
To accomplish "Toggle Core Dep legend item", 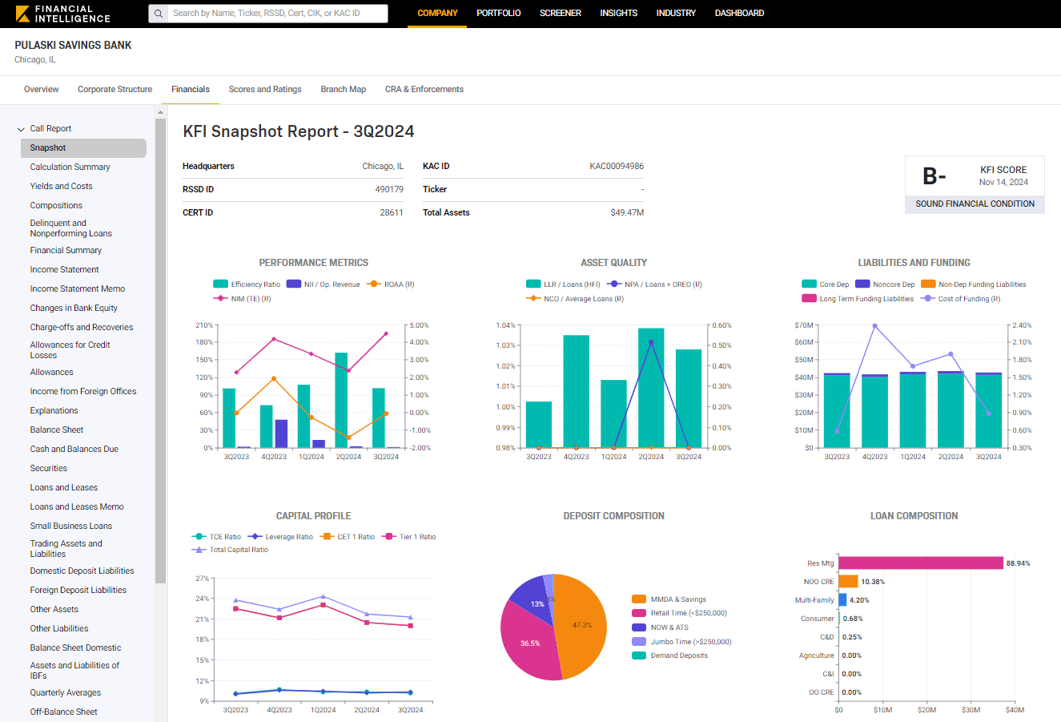I will (x=809, y=284).
